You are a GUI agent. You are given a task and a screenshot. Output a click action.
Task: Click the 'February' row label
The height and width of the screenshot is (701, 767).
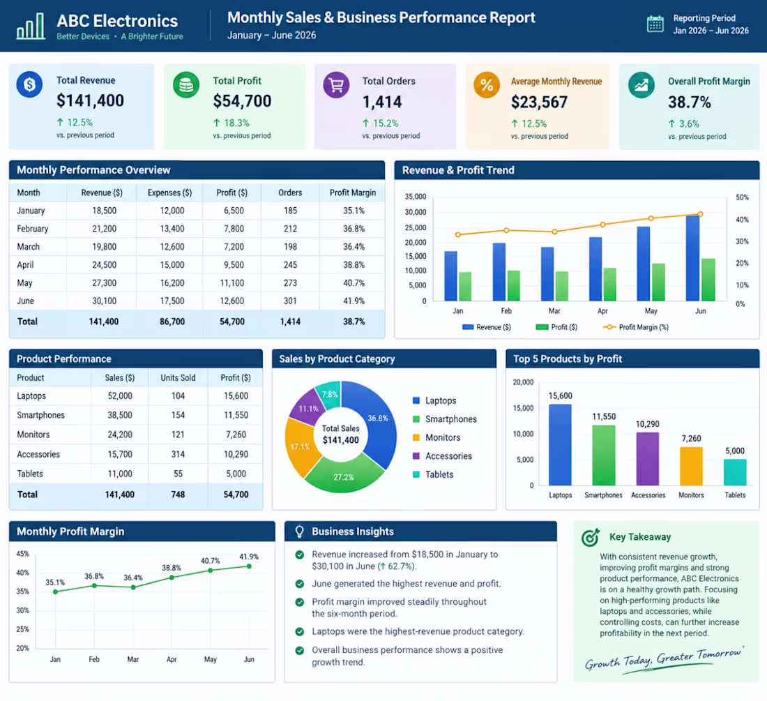(32, 229)
